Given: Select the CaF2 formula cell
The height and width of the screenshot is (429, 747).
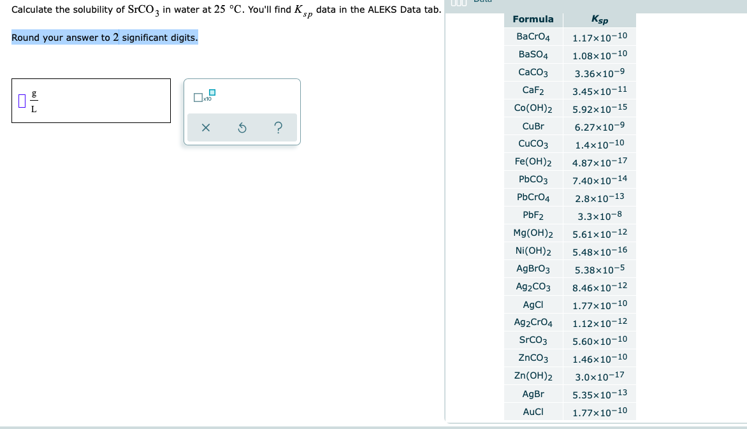Looking at the screenshot, I should tap(533, 90).
